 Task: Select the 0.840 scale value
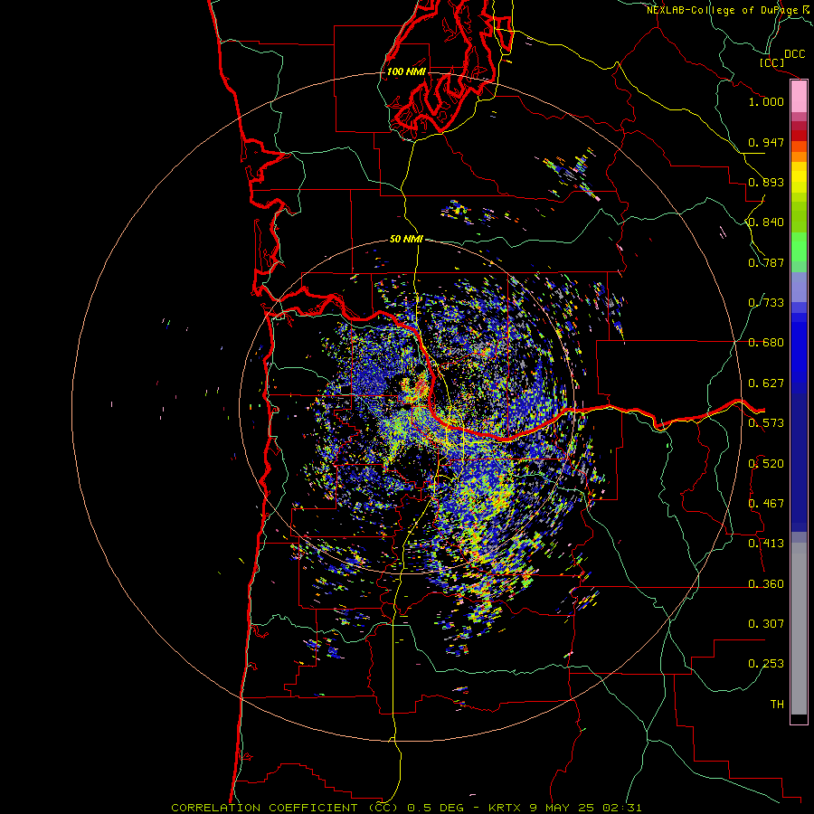[766, 222]
